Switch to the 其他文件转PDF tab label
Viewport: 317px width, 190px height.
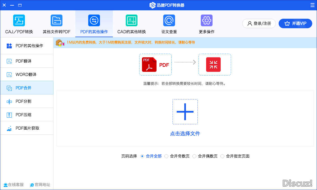pyautogui.click(x=57, y=32)
